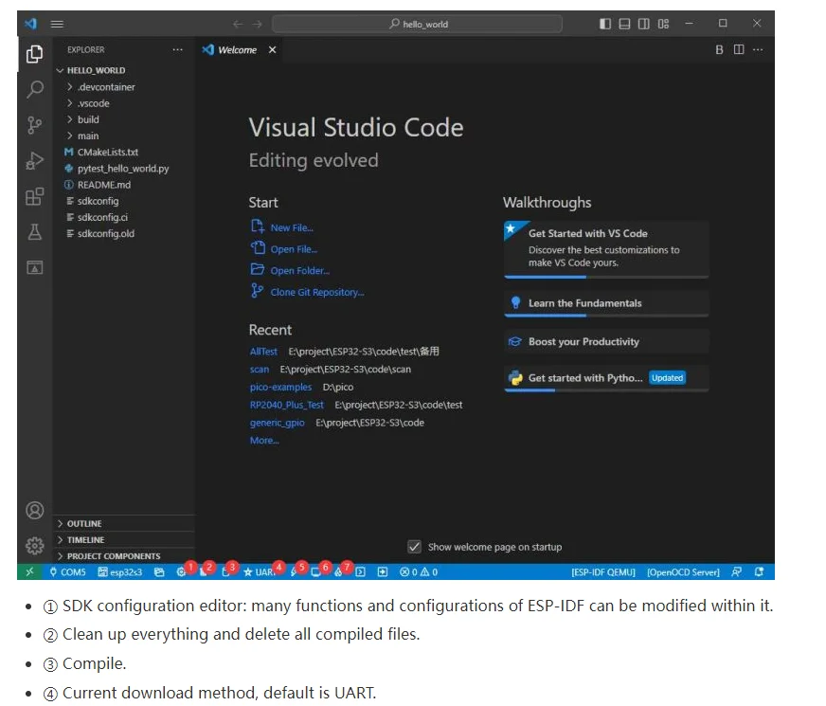Image resolution: width=826 pixels, height=706 pixels.
Task: Uncheck Show welcome page on startup
Action: tap(415, 547)
